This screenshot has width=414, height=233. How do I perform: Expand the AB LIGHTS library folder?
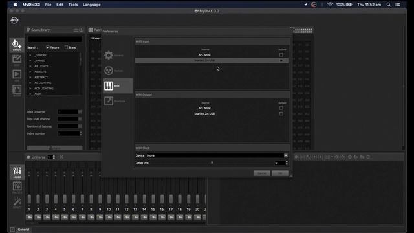30,66
